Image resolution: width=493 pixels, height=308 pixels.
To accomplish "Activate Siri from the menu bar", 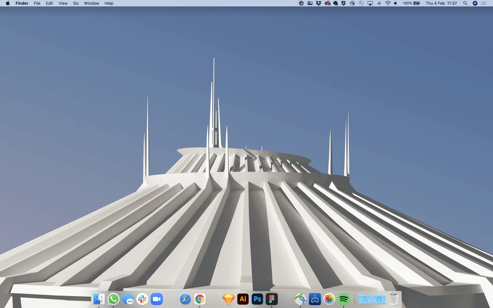I will coord(475,3).
